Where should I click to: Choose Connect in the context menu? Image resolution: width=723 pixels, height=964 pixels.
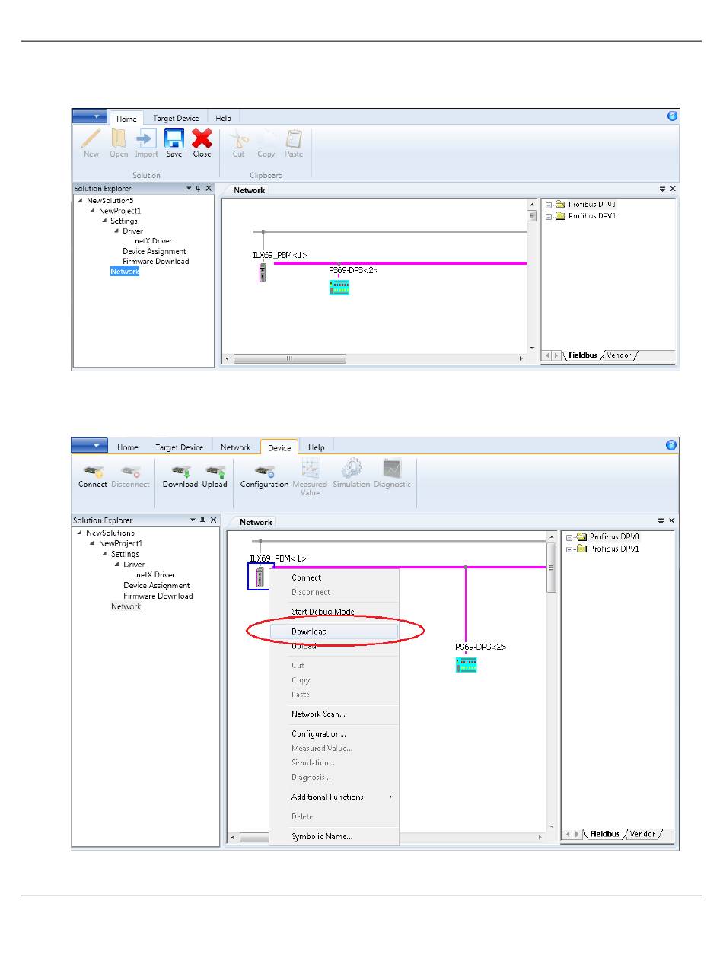(334, 577)
